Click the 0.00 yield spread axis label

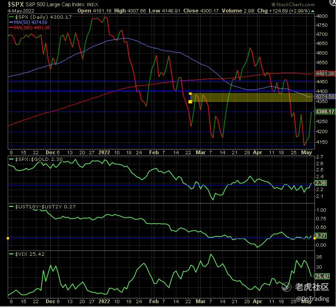pyautogui.click(x=321, y=245)
